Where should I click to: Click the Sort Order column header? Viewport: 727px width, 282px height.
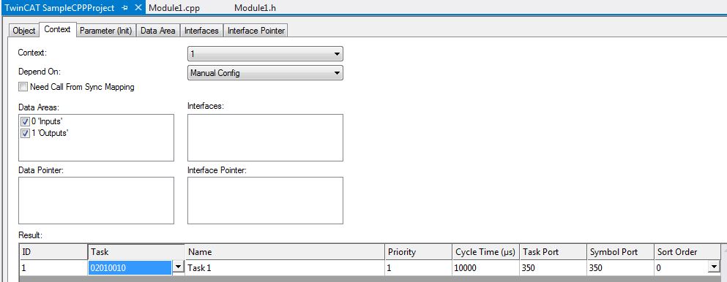(x=687, y=252)
